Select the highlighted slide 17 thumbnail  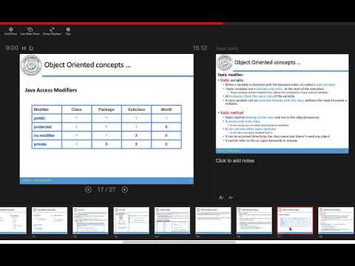click(295, 220)
